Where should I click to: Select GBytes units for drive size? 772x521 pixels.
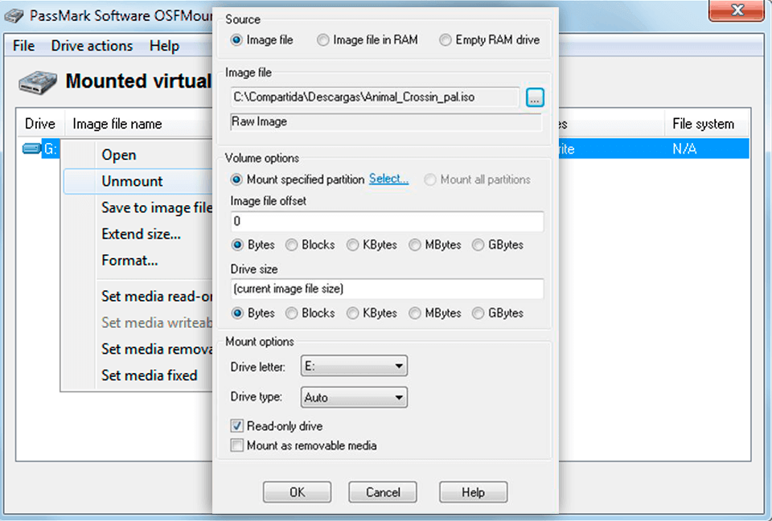pyautogui.click(x=478, y=313)
